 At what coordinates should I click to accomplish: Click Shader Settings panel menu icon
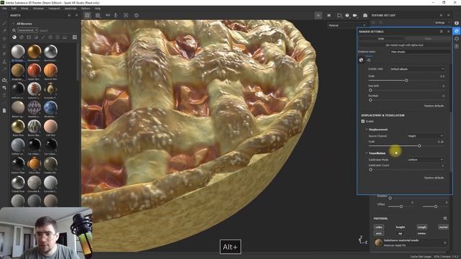click(x=442, y=32)
